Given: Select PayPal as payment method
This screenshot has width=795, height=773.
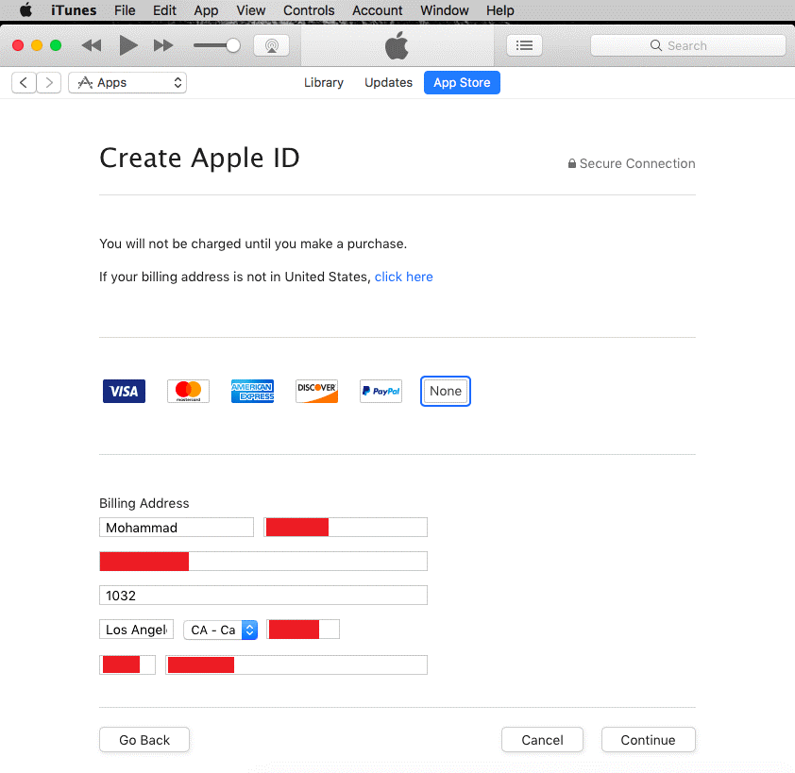Looking at the screenshot, I should (381, 392).
